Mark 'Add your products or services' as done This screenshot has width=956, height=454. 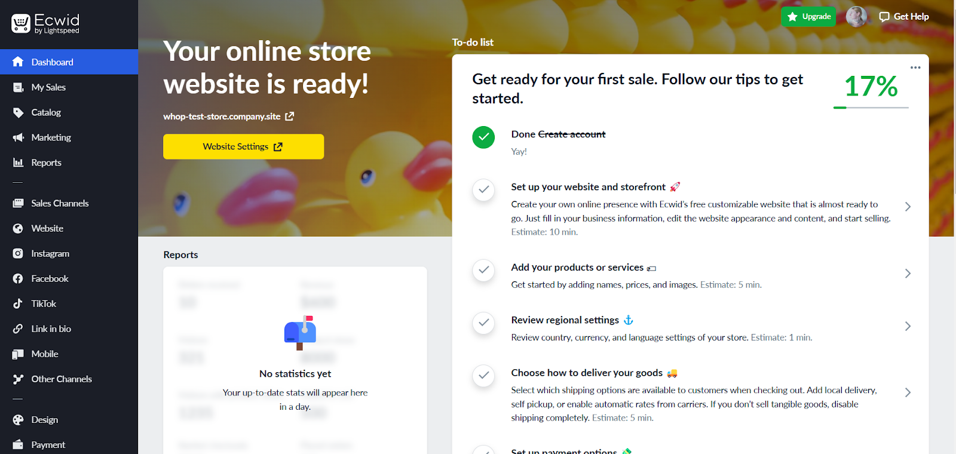(483, 271)
